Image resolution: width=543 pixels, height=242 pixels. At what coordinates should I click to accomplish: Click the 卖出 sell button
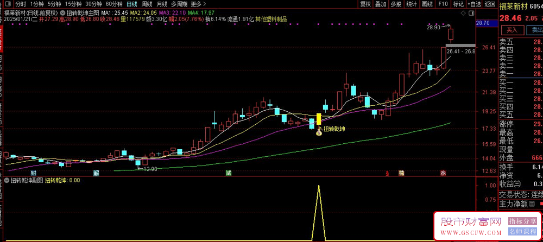coord(535,30)
